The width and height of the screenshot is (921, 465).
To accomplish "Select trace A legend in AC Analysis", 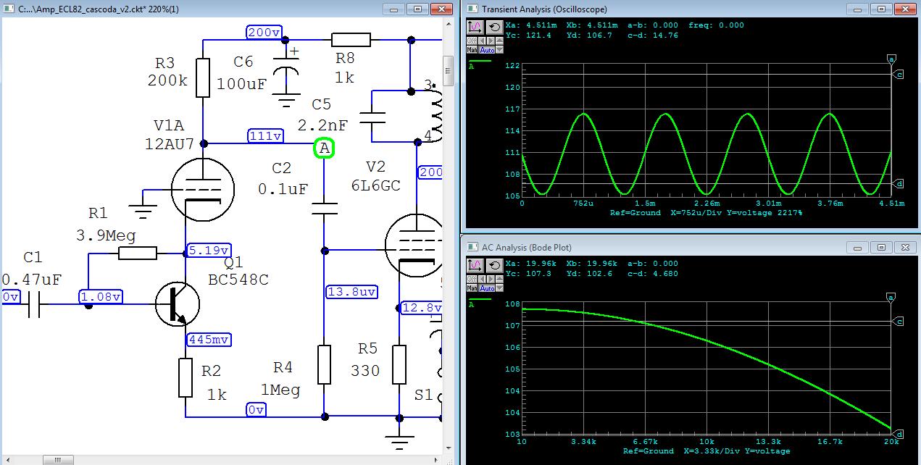I will pos(480,302).
